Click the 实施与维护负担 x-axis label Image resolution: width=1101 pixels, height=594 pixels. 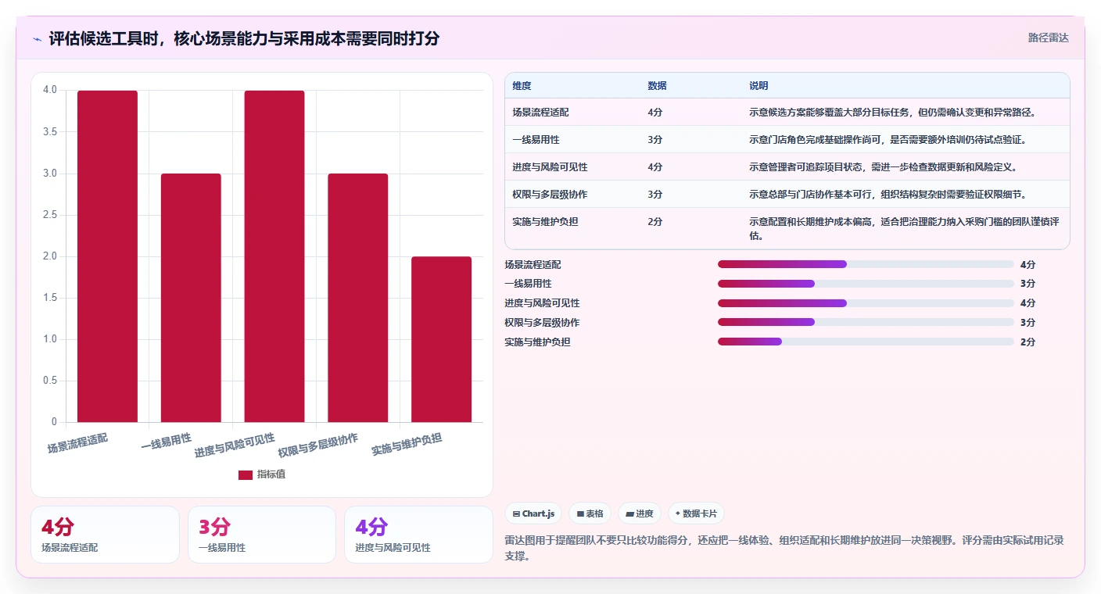point(407,445)
